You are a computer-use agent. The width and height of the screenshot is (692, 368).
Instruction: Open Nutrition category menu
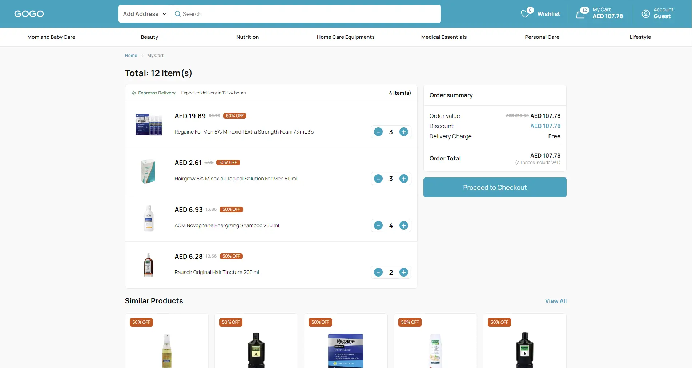248,37
